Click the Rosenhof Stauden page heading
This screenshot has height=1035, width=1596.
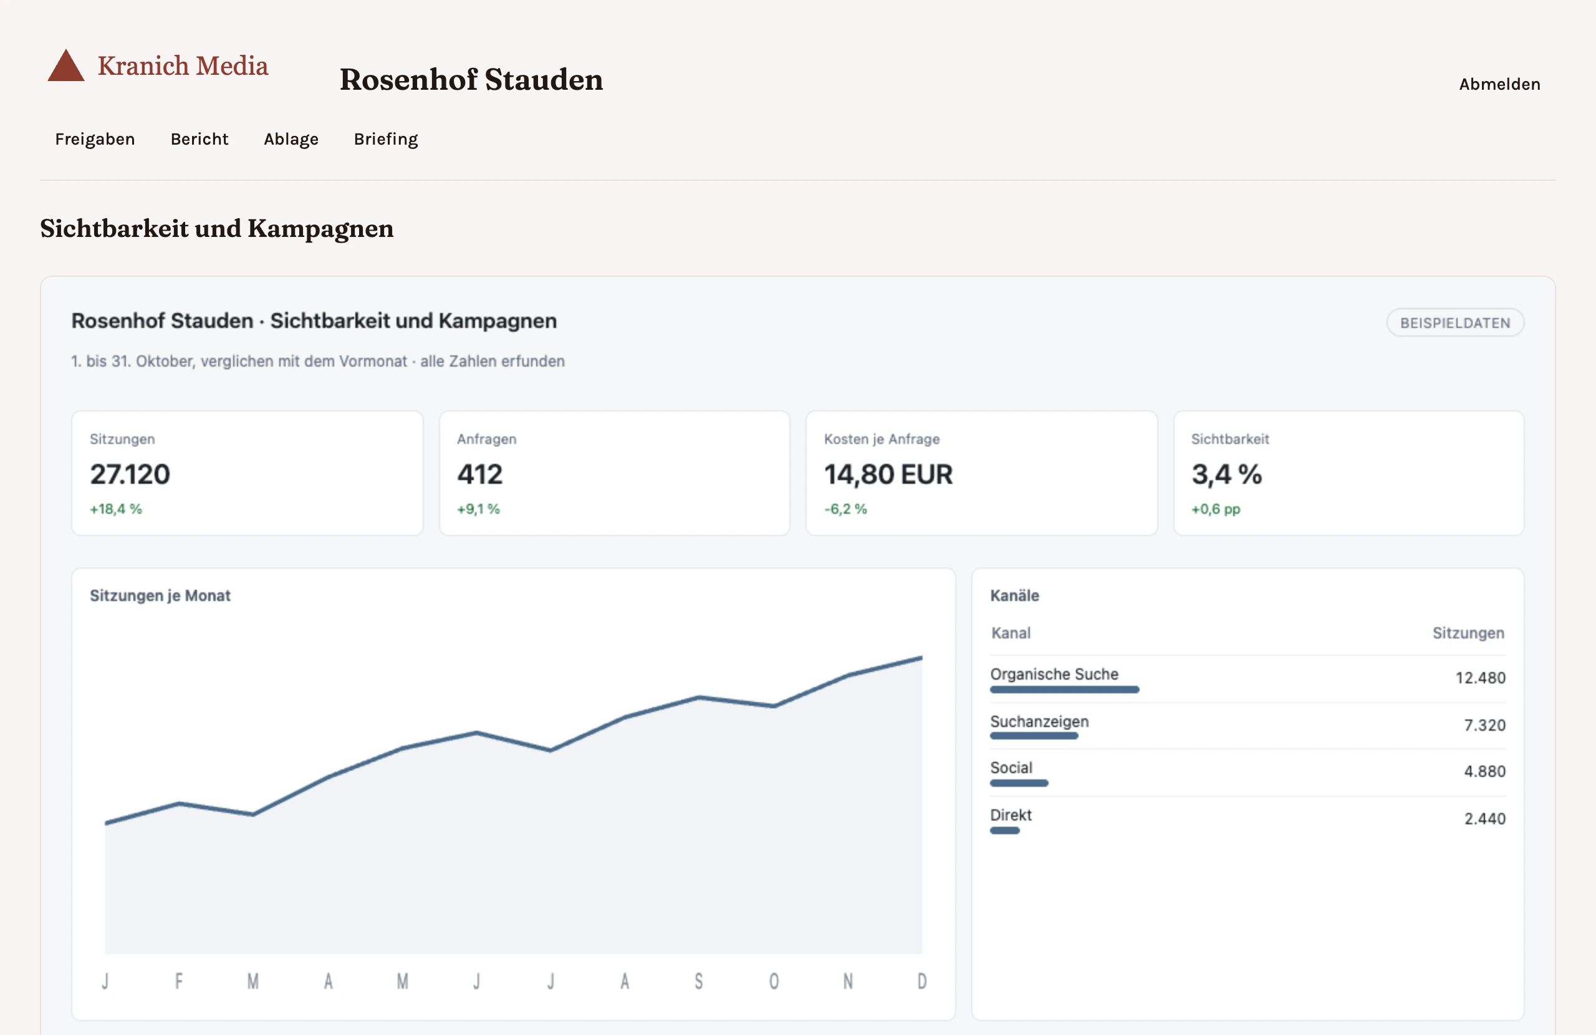tap(471, 79)
